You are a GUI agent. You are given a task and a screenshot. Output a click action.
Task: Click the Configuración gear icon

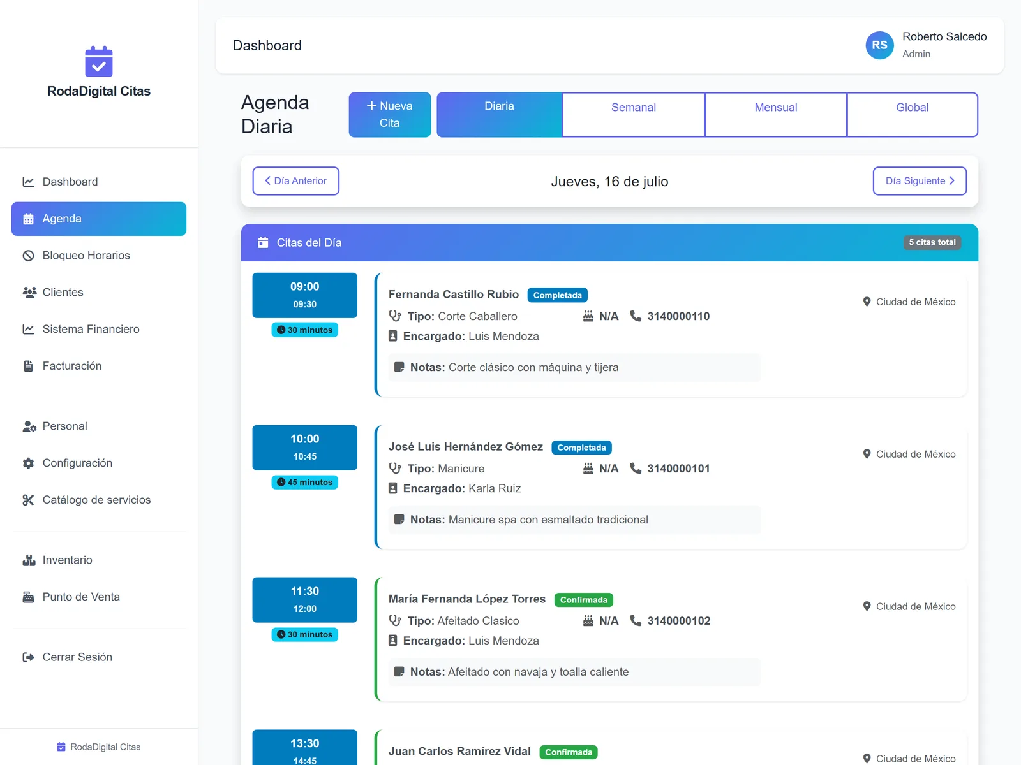point(28,463)
